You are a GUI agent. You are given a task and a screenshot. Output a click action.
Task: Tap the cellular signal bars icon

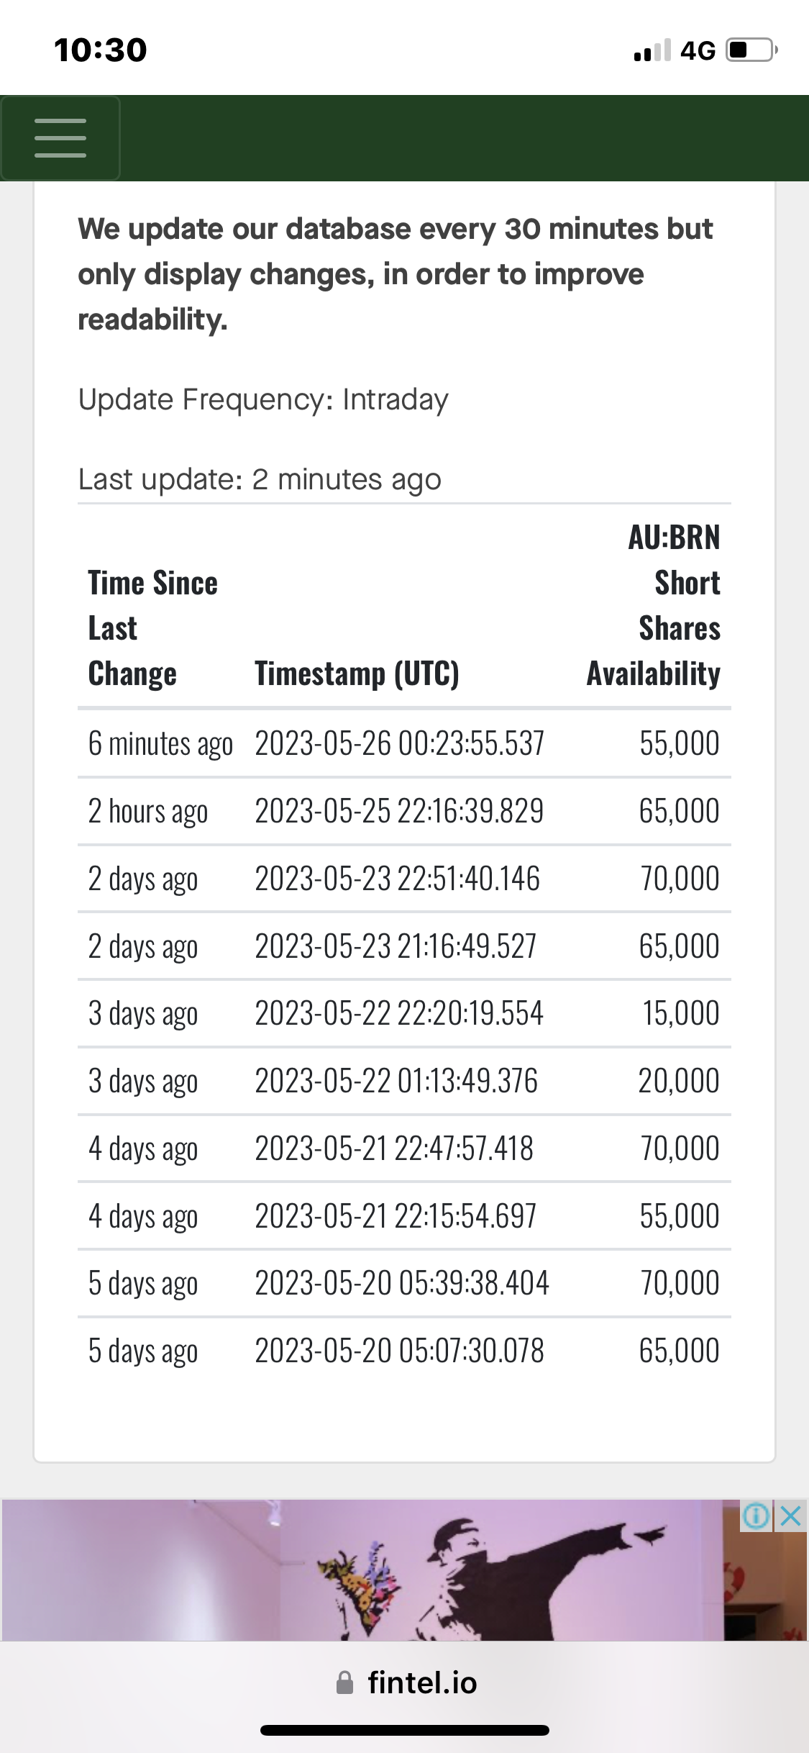(x=652, y=50)
